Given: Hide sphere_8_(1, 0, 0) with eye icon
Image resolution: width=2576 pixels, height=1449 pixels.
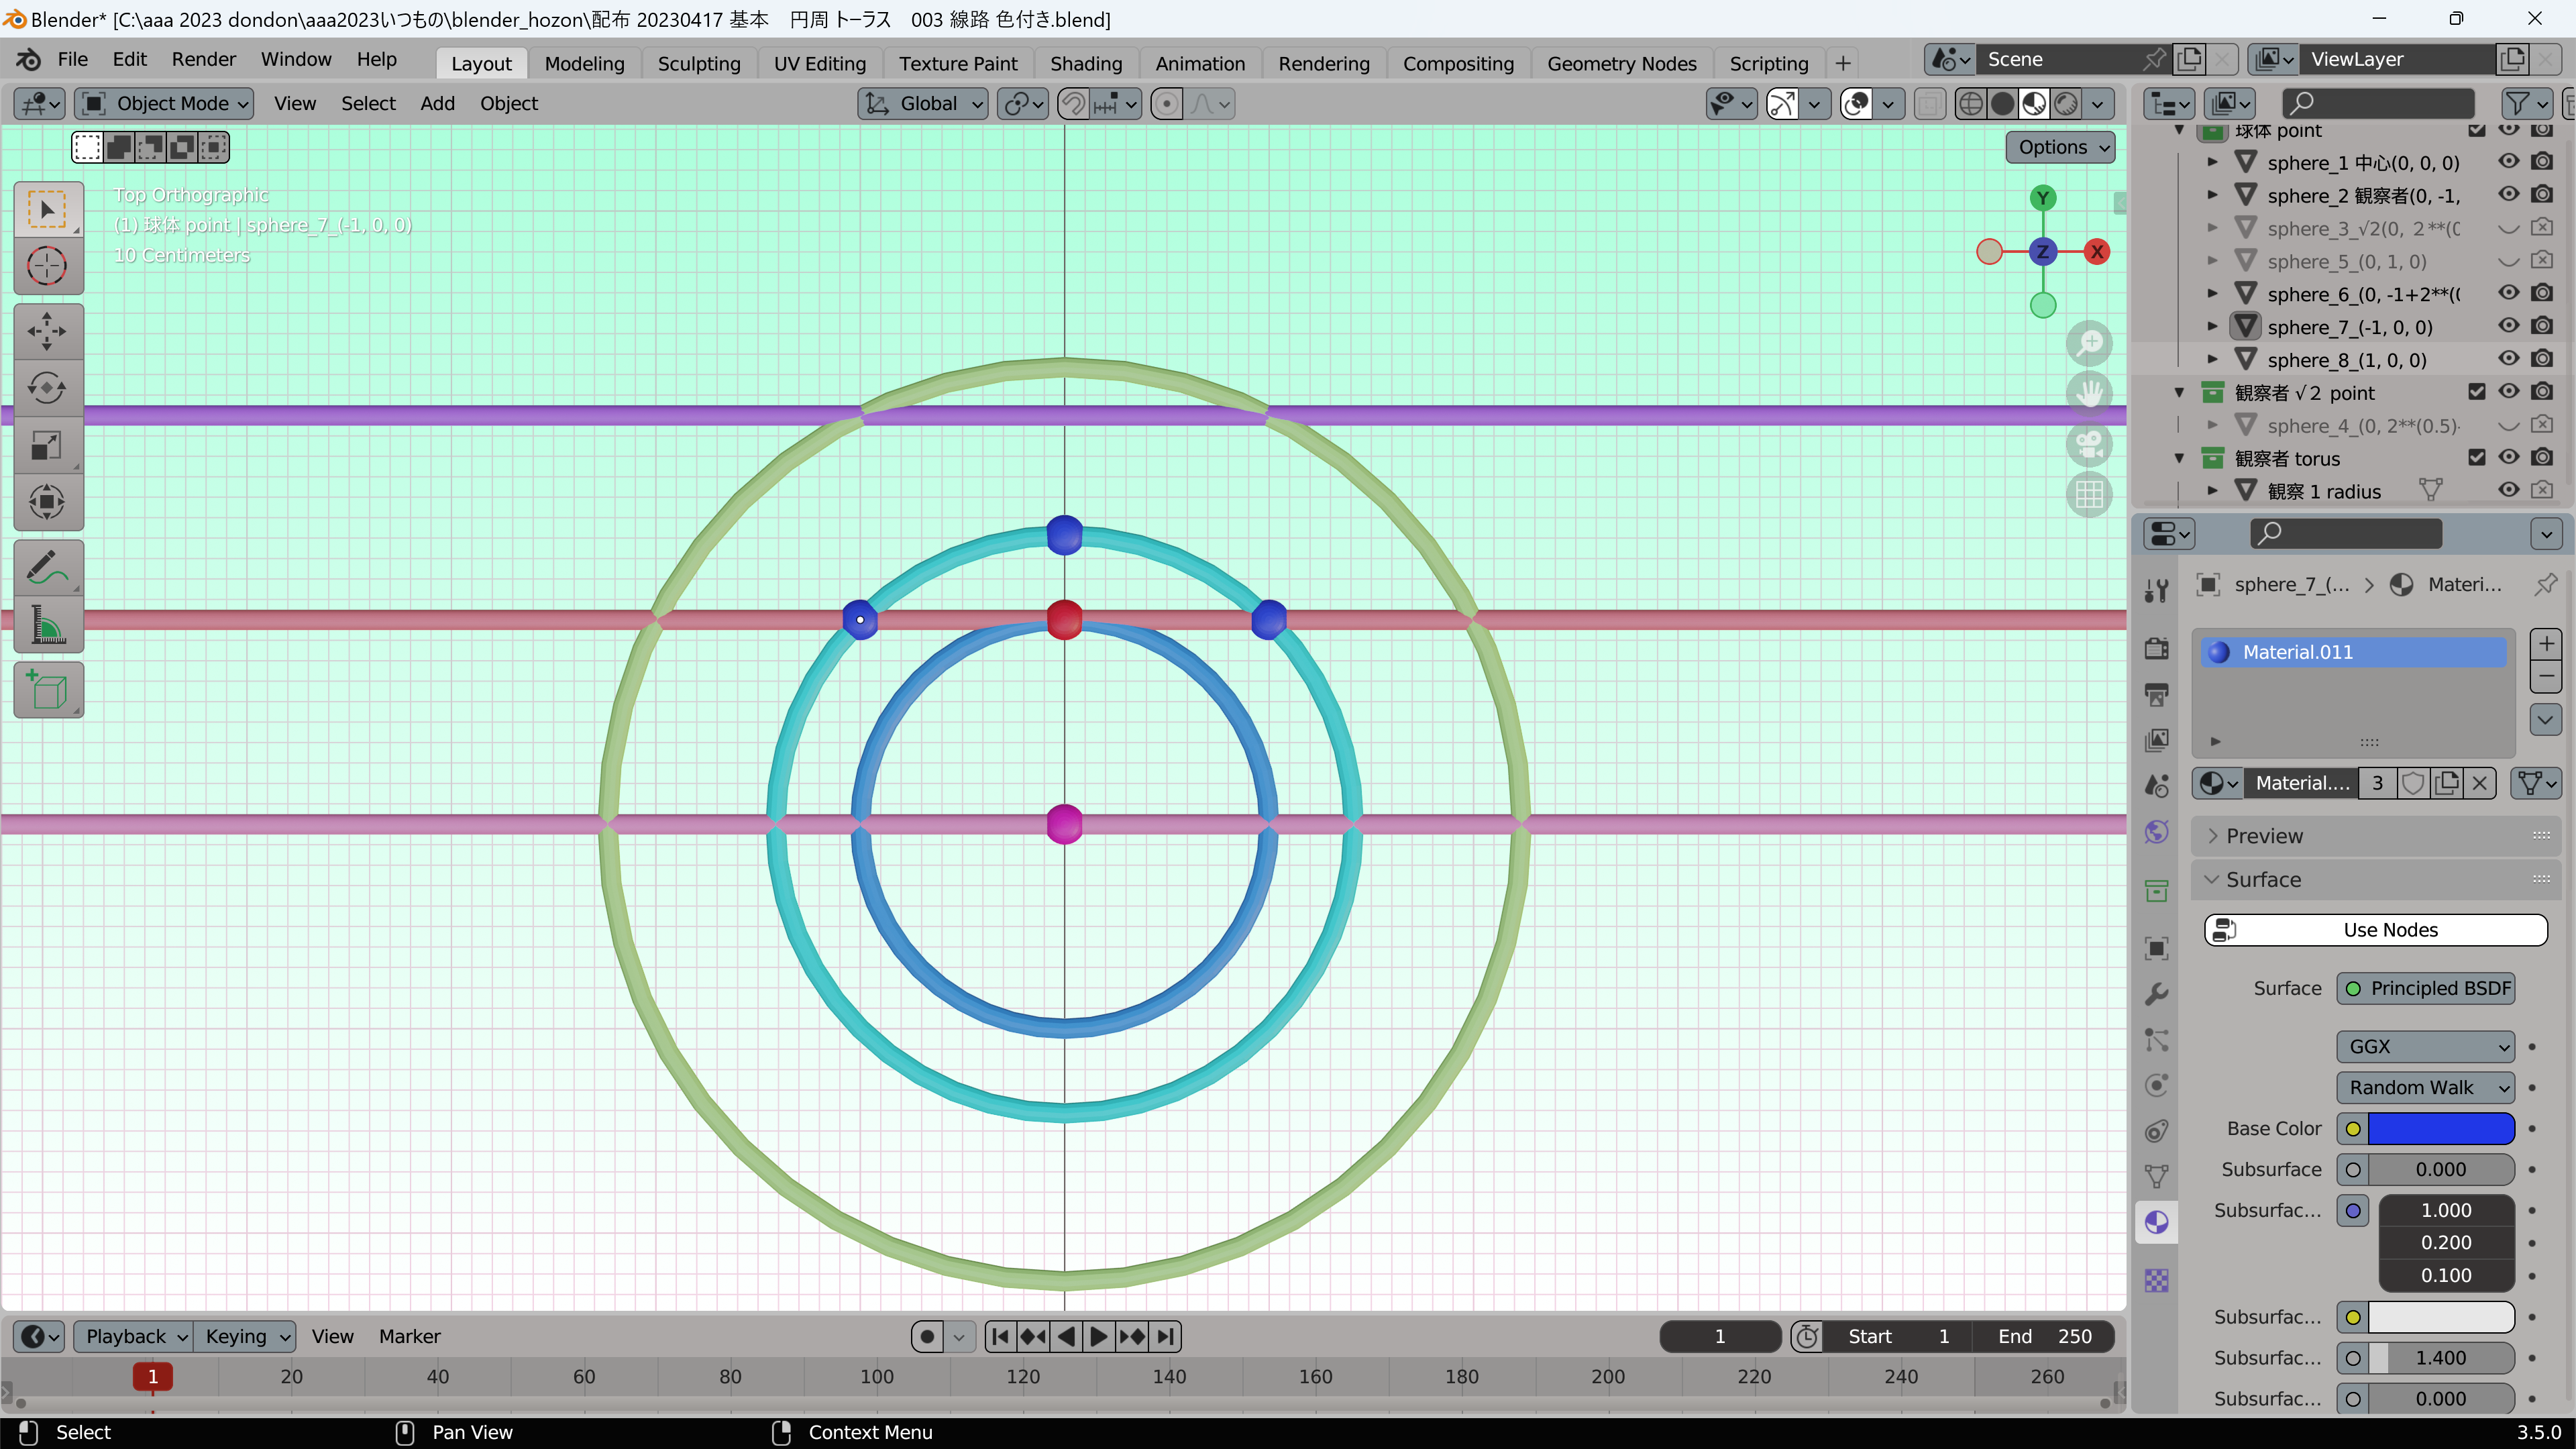Looking at the screenshot, I should tap(2508, 359).
